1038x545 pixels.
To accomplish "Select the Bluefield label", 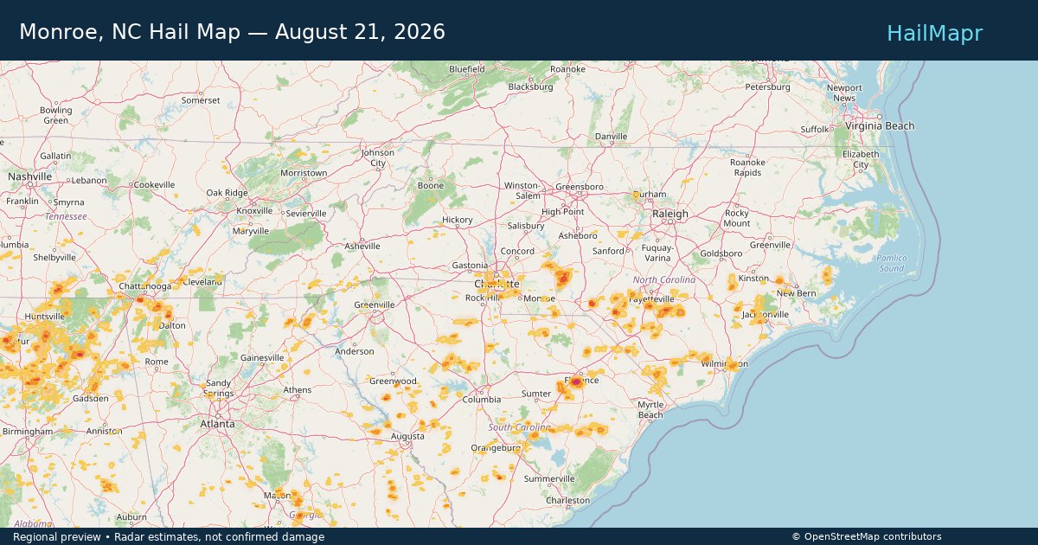I will coord(467,69).
